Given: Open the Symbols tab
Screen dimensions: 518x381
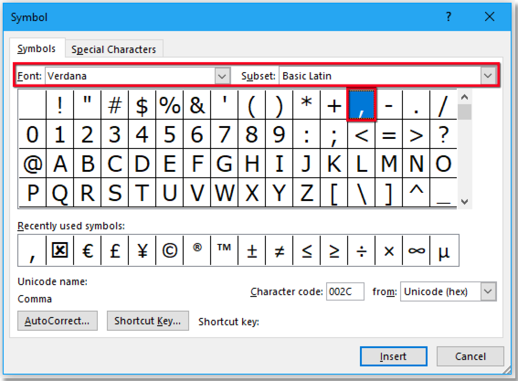Looking at the screenshot, I should (x=36, y=49).
